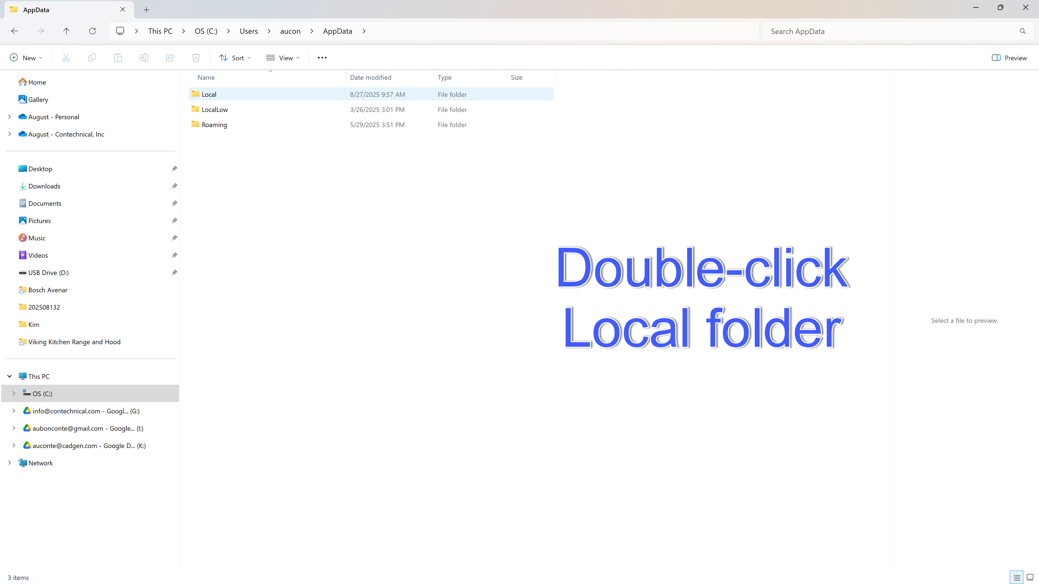1039x584 pixels.
Task: Select Network in the navigation pane
Action: click(35, 463)
